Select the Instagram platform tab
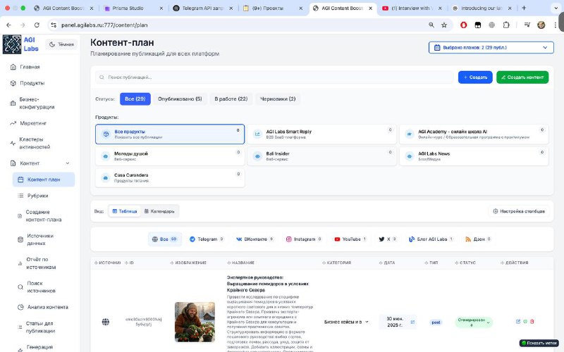This screenshot has width=564, height=352. click(304, 239)
